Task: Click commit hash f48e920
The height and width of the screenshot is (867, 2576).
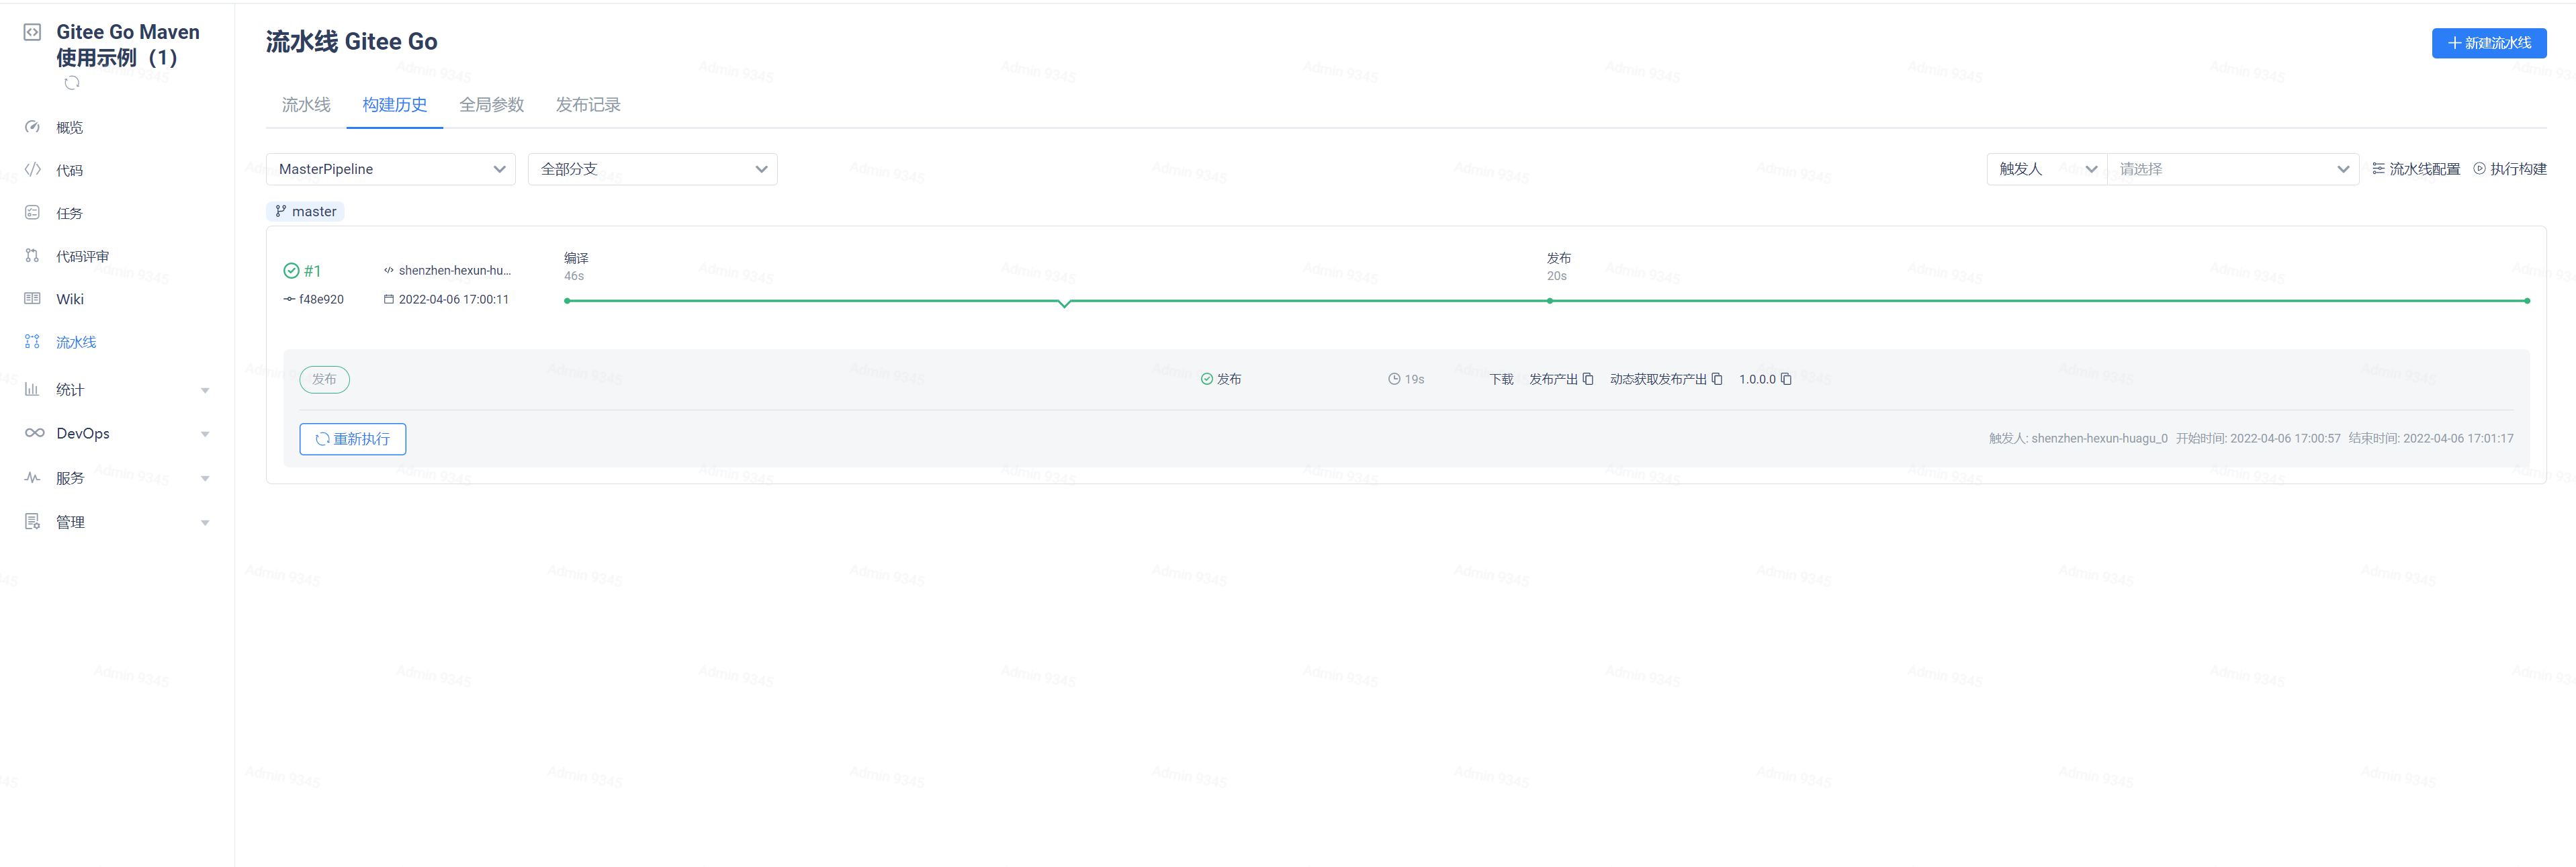Action: pyautogui.click(x=321, y=299)
